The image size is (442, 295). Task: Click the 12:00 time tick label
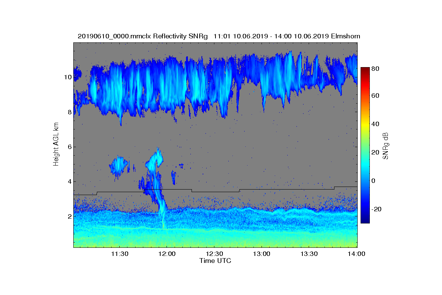[x=167, y=254]
